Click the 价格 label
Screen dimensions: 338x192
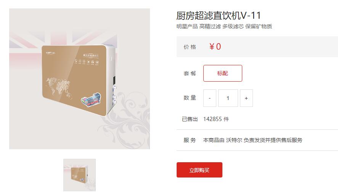[190, 47]
